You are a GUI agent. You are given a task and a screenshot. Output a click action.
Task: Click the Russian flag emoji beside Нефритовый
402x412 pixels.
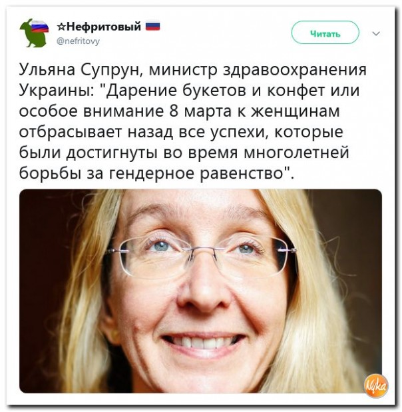pyautogui.click(x=152, y=26)
